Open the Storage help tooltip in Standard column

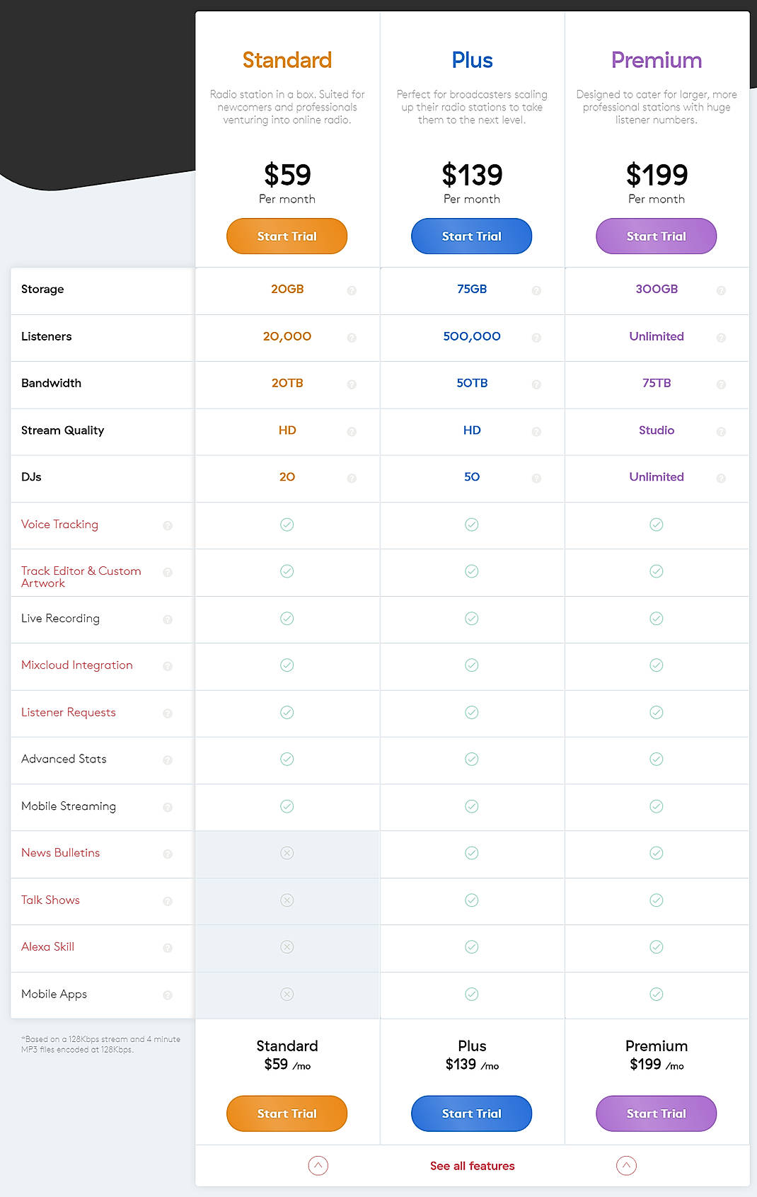[x=352, y=290]
